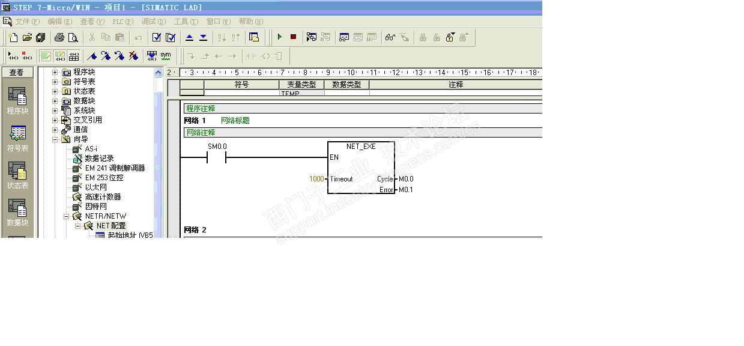The image size is (744, 346).
Task: Click the sym symbol-table icon
Action: (x=166, y=56)
